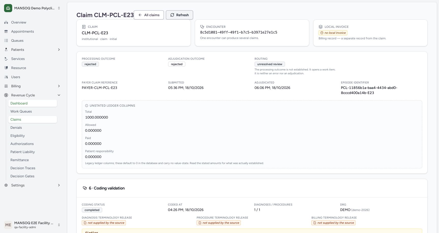Click the Resource sidebar icon
This screenshot has height=233, width=439.
coord(6,68)
